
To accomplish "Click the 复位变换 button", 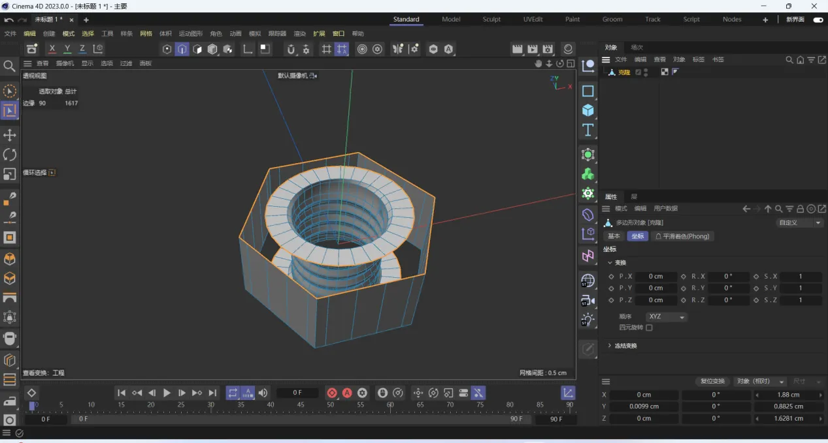I will click(712, 381).
